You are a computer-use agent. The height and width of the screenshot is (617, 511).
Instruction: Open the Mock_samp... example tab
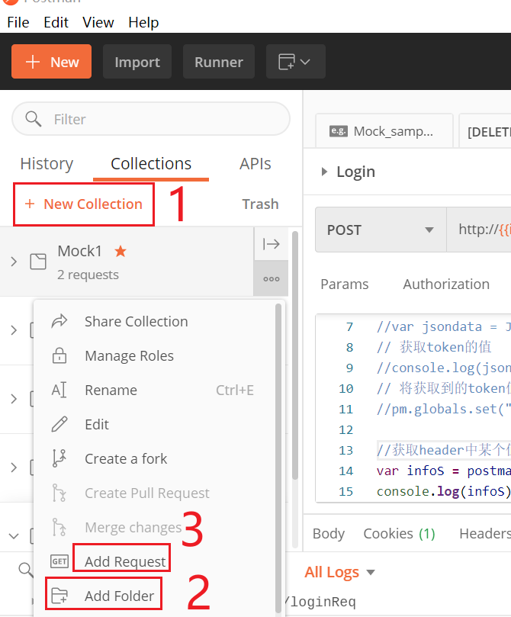[x=384, y=131]
